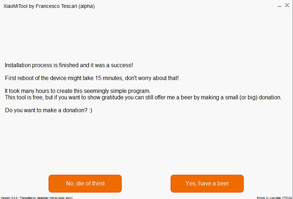Close the XiaoMiTool window
This screenshot has width=293, height=199.
[x=287, y=5]
